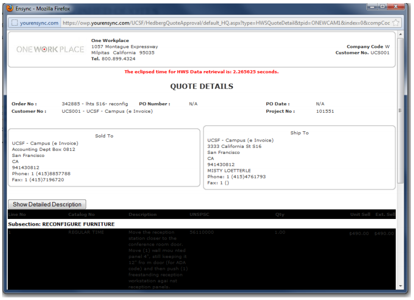Click 'San Francisco' in the Sold To box
Screen dimensions: 414x300
click(x=28, y=155)
